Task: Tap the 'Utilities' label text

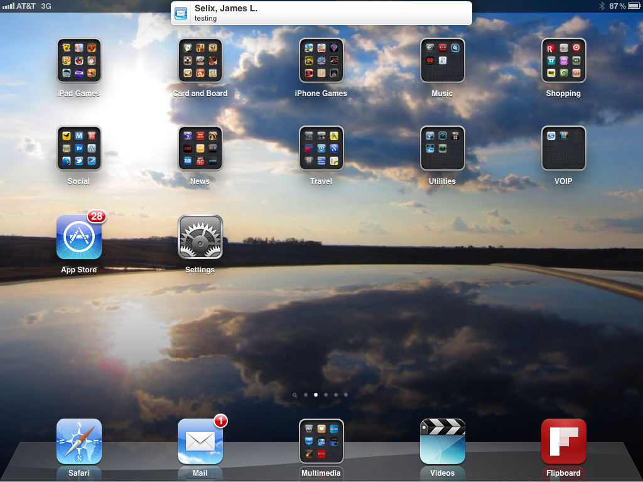Action: 442,181
